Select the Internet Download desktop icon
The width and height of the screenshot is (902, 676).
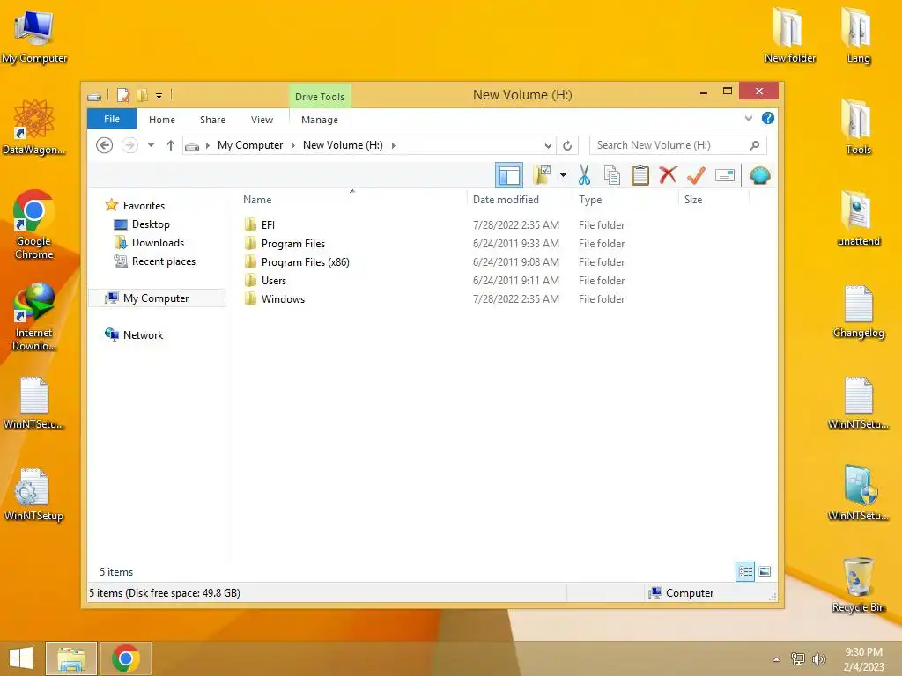pos(34,317)
